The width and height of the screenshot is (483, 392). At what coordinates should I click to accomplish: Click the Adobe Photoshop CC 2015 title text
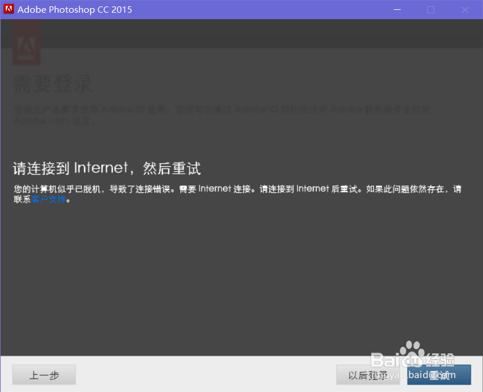coord(75,9)
